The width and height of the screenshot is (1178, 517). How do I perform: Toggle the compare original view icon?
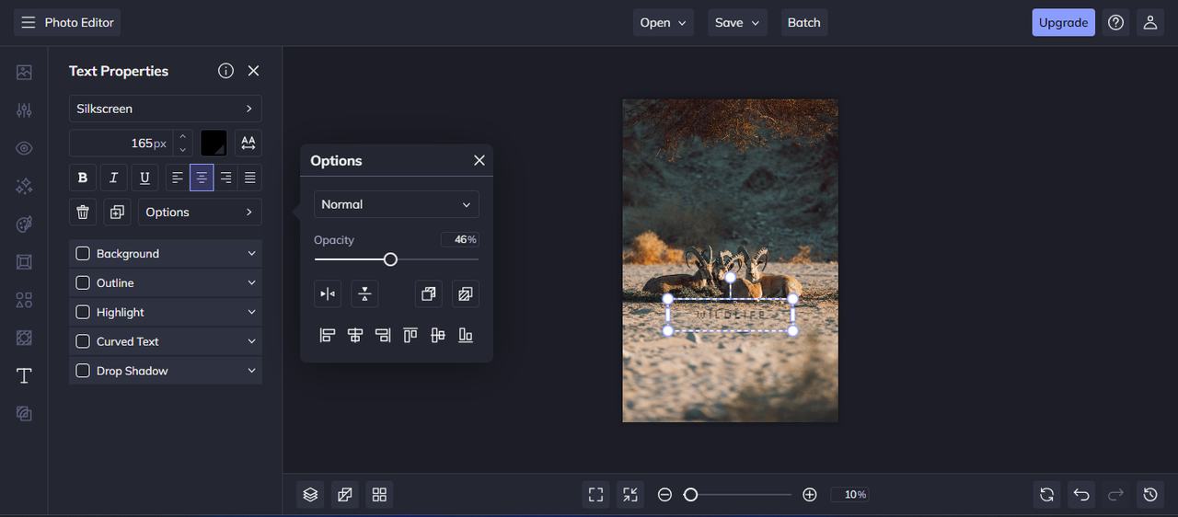coord(344,495)
